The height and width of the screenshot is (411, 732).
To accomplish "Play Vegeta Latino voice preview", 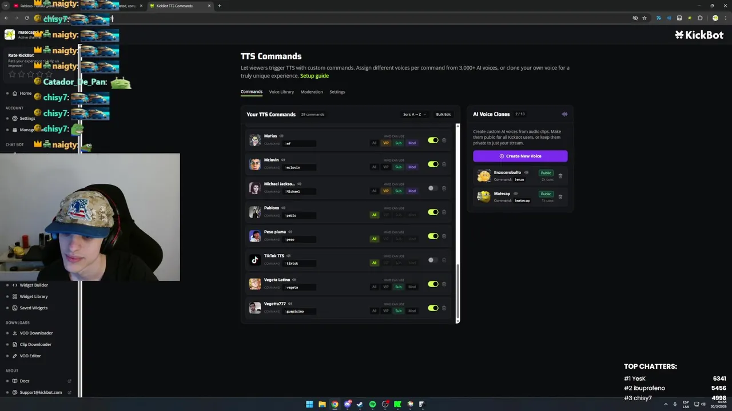I will (x=295, y=280).
